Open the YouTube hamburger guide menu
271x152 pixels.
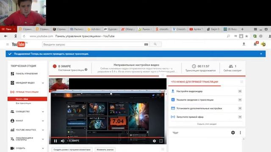click(8, 44)
